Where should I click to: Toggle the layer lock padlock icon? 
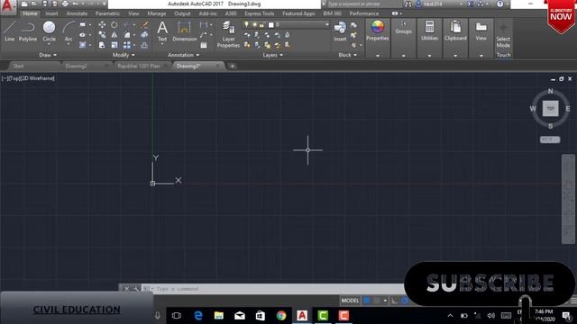[x=261, y=24]
